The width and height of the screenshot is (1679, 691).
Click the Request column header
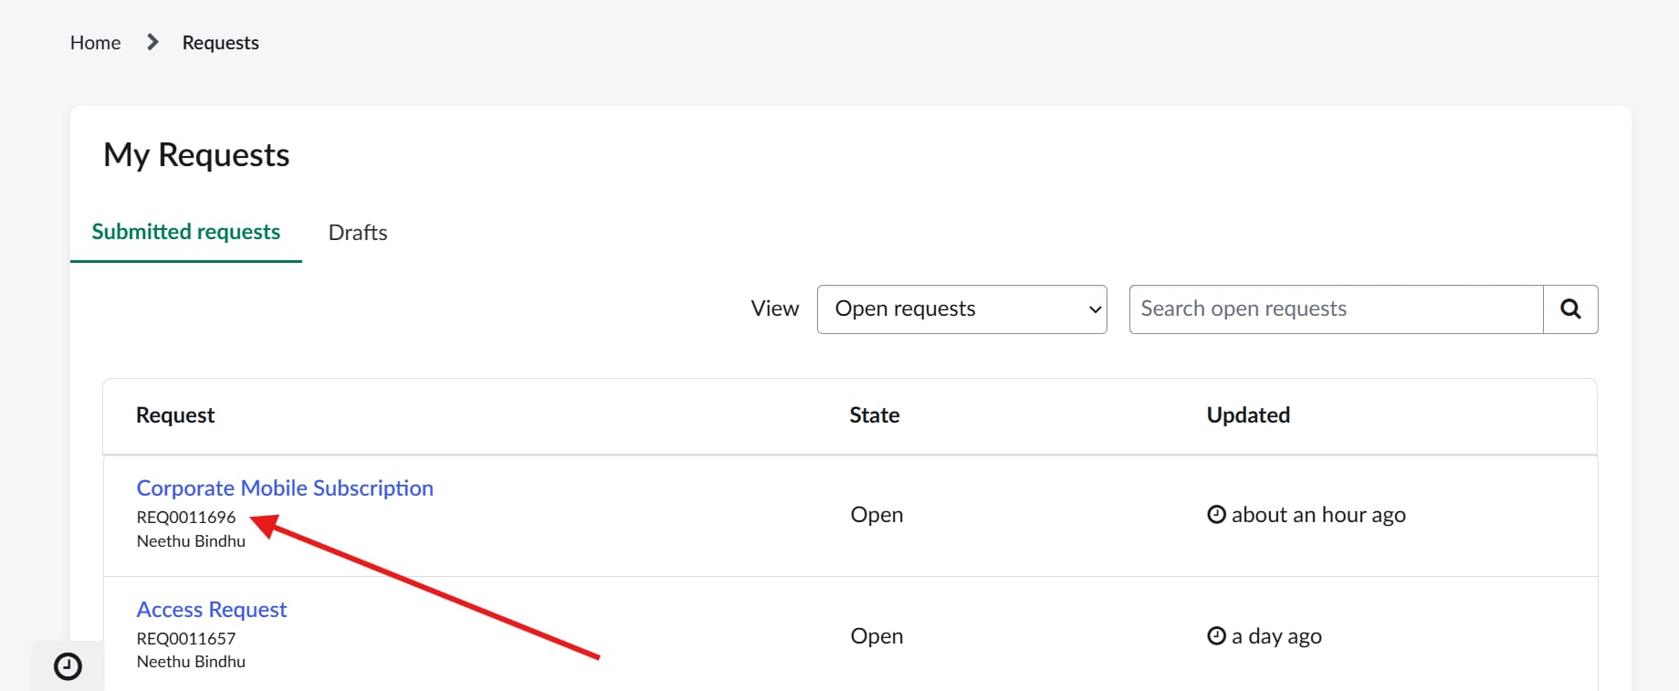tap(175, 415)
